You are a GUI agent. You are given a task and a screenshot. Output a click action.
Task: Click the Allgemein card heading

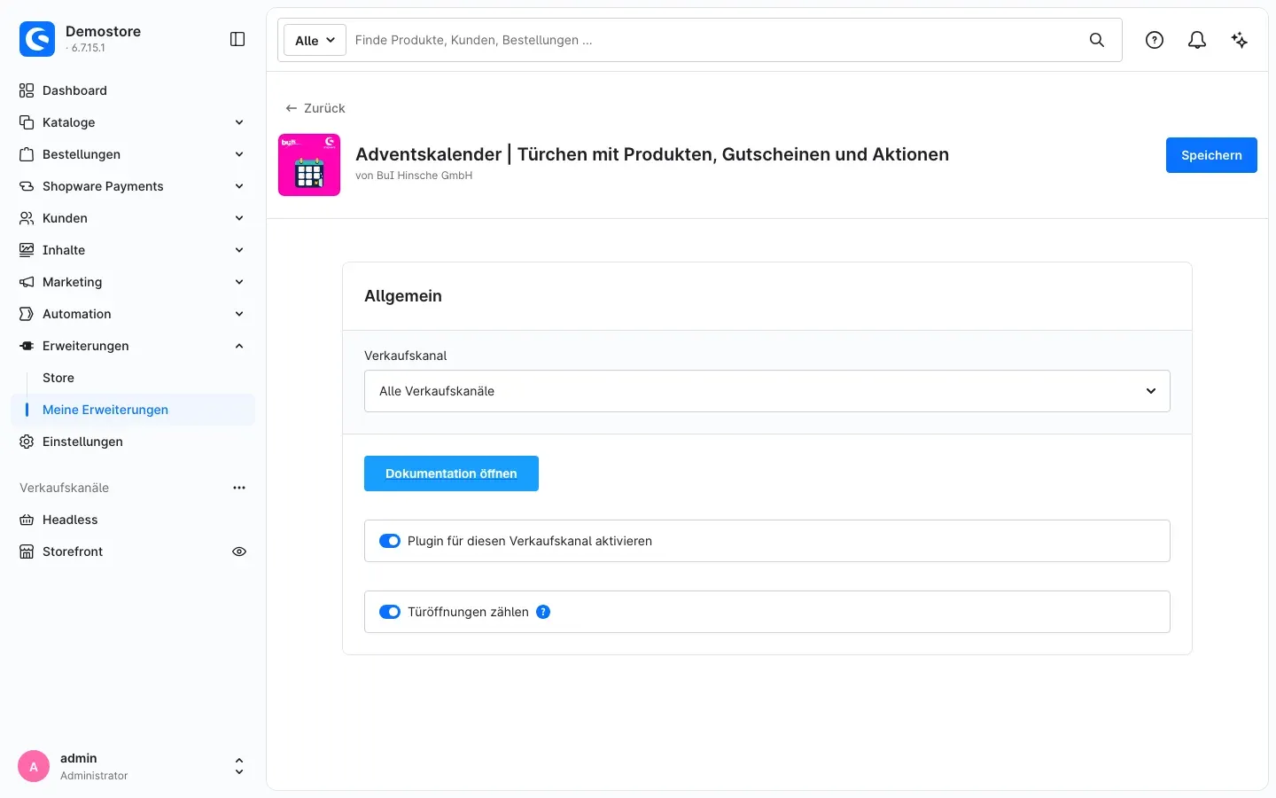(x=403, y=296)
